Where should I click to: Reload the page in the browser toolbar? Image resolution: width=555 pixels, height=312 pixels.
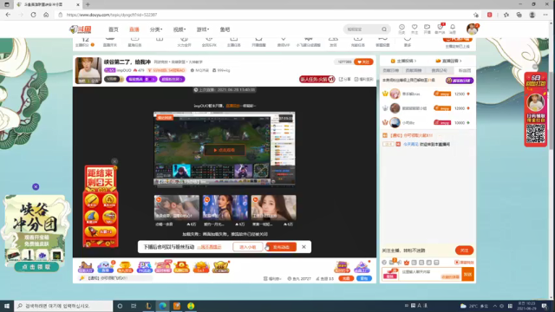(x=33, y=15)
